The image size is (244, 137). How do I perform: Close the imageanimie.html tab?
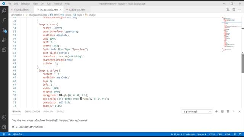(x=61, y=10)
